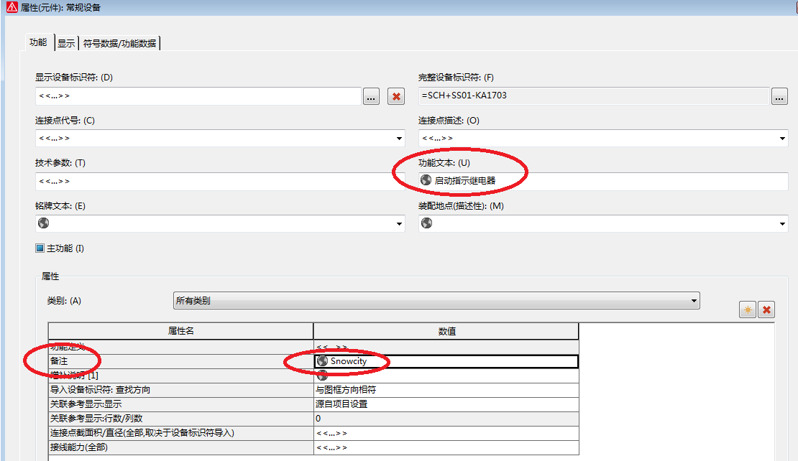798x461 pixels.
Task: Click globe icon in nameplate text field
Action: click(43, 223)
